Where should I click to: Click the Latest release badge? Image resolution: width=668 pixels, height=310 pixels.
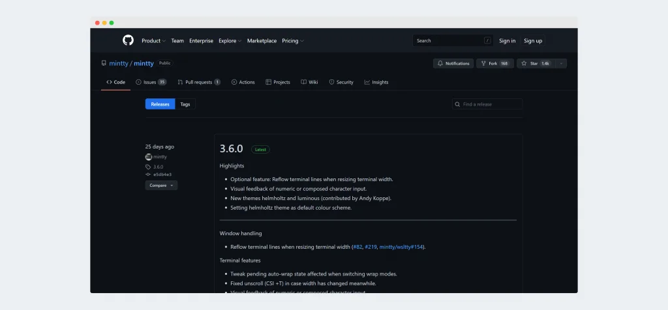pyautogui.click(x=260, y=150)
